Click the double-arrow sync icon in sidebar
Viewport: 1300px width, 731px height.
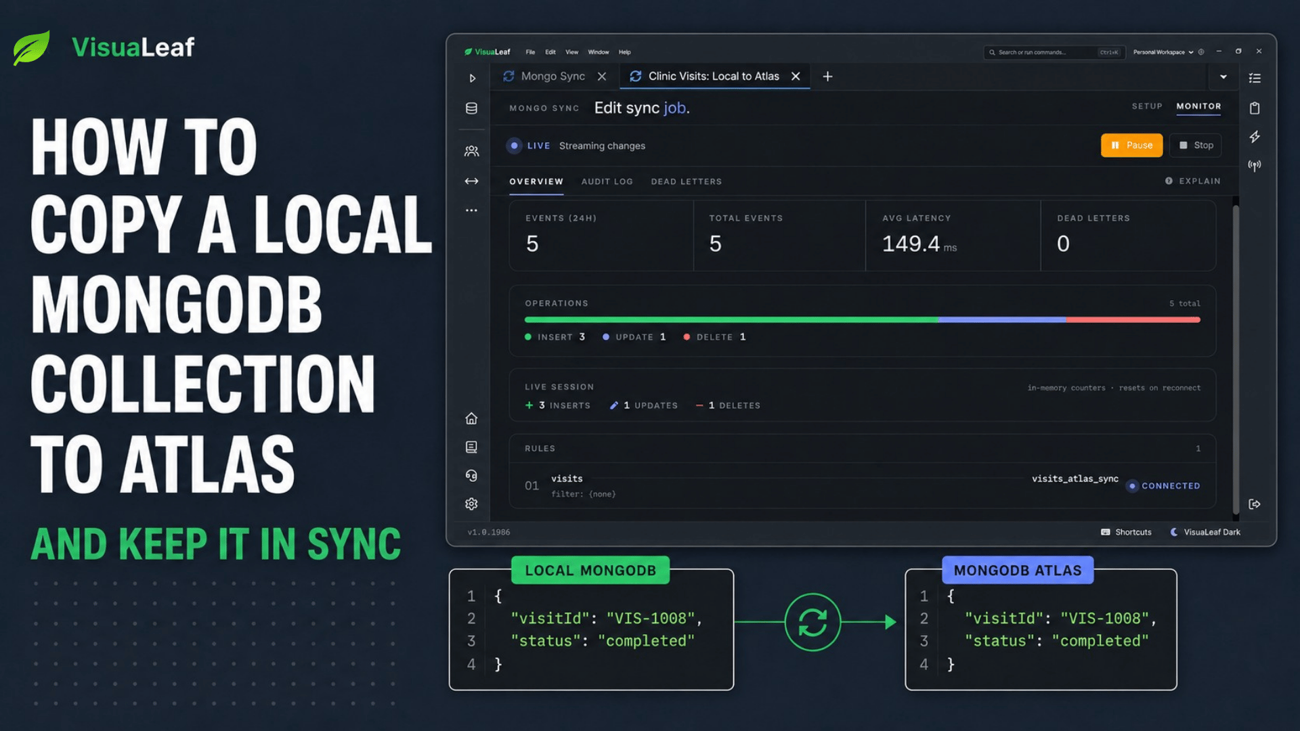pyautogui.click(x=472, y=181)
